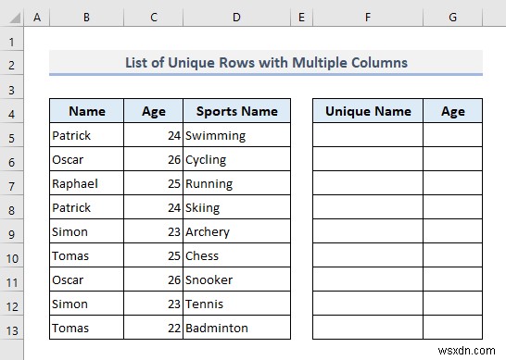Select the 'Cycling' cell
The width and height of the screenshot is (506, 360).
236,159
